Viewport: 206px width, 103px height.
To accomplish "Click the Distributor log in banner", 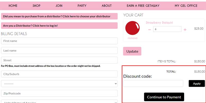I will click(x=59, y=25).
